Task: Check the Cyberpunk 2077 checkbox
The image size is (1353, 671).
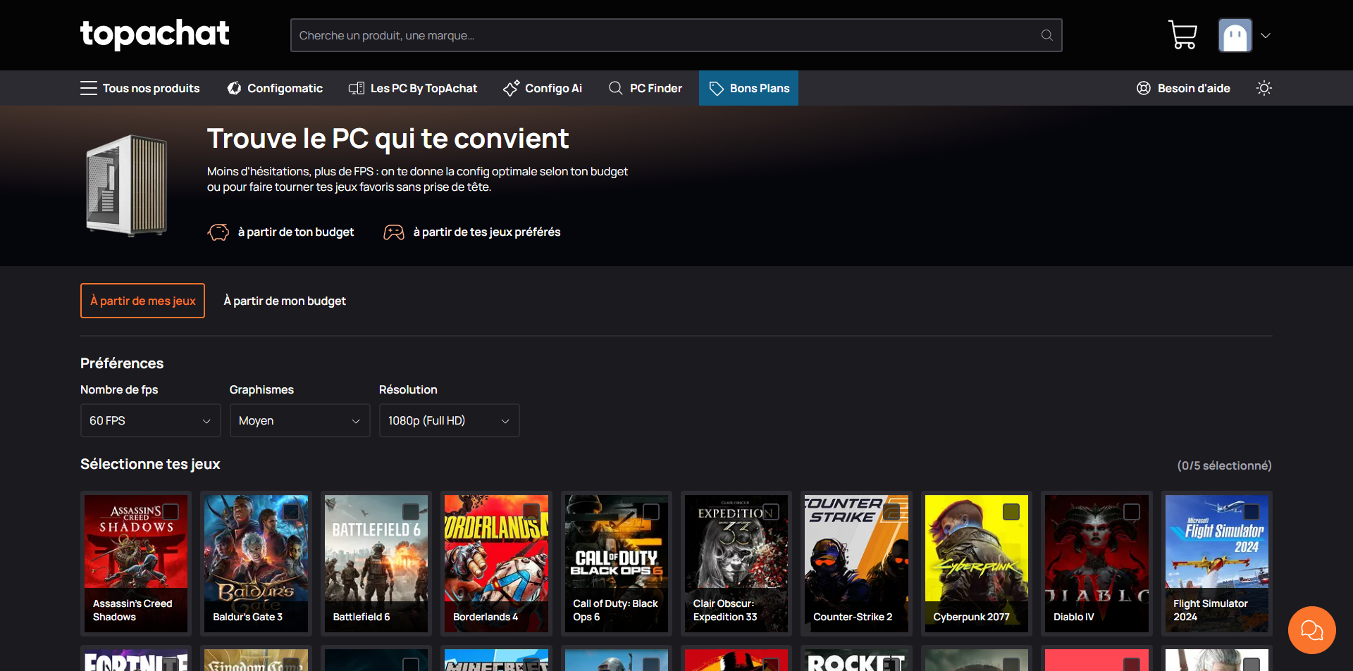Action: [1011, 512]
